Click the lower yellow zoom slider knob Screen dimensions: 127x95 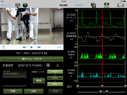[101, 92]
